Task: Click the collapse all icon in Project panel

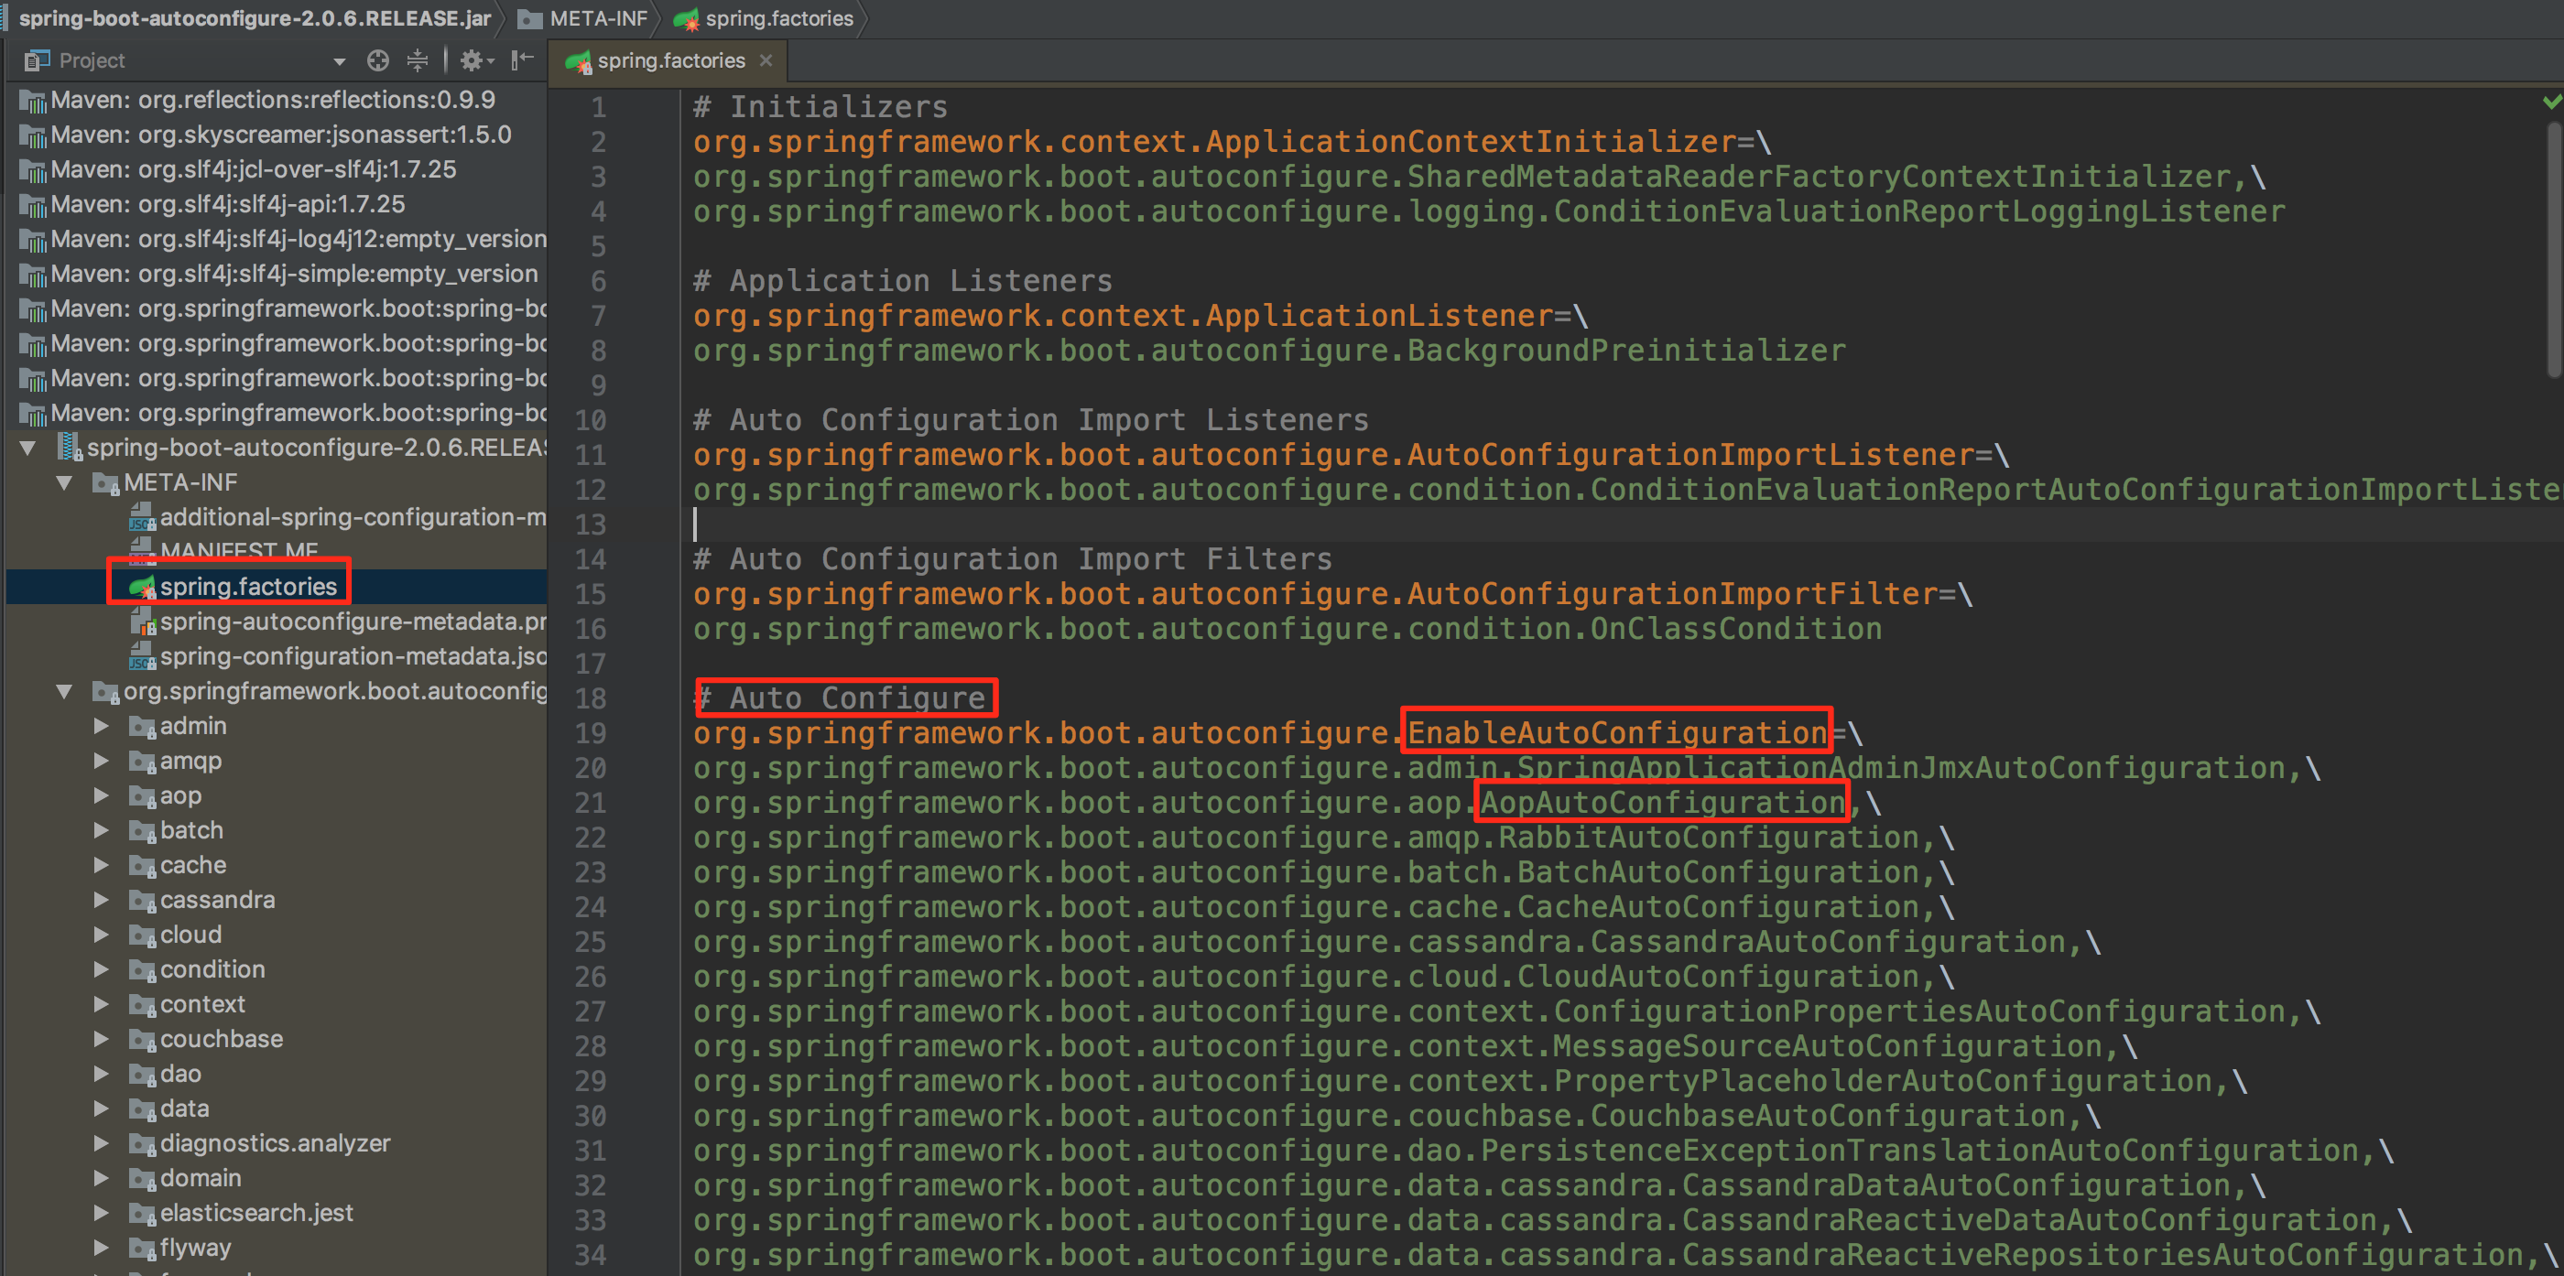Action: point(423,60)
